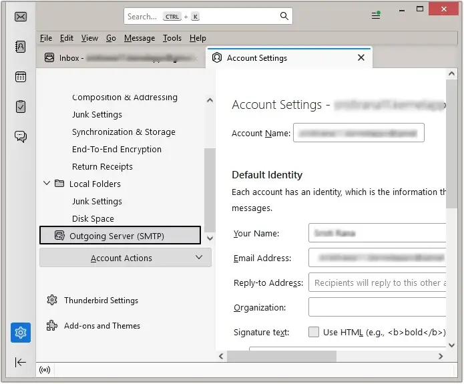The width and height of the screenshot is (464, 384).
Task: Click the online status radio icon
Action: pos(45,370)
